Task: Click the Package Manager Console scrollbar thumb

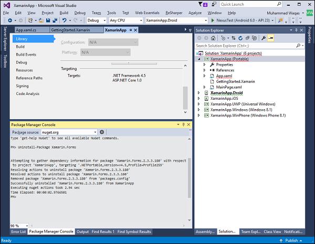Action: (x=189, y=178)
